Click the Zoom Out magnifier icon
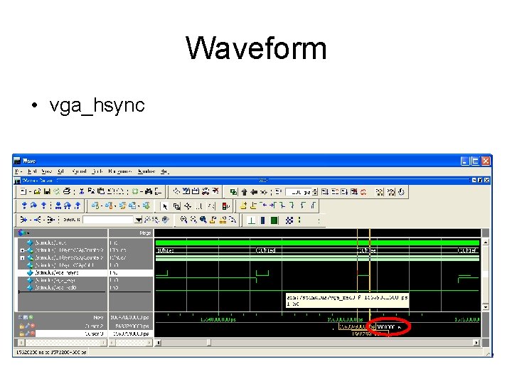Viewport: 512px width, 384px height. coord(193,220)
